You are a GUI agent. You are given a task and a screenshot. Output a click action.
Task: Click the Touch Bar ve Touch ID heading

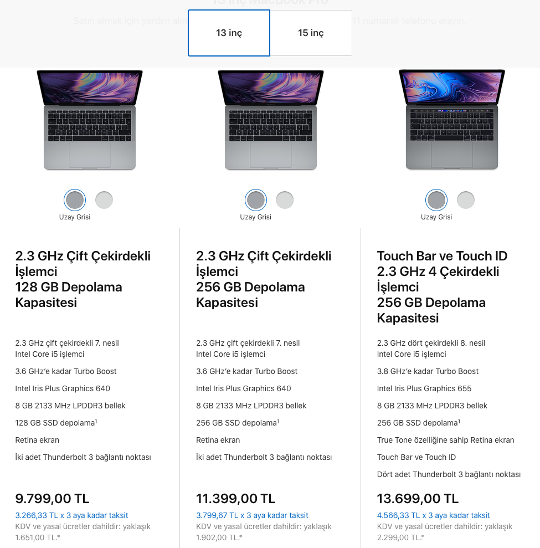tap(442, 286)
